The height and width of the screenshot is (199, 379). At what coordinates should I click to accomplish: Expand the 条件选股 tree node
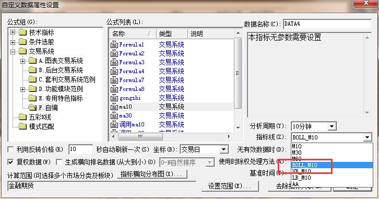(x=13, y=42)
